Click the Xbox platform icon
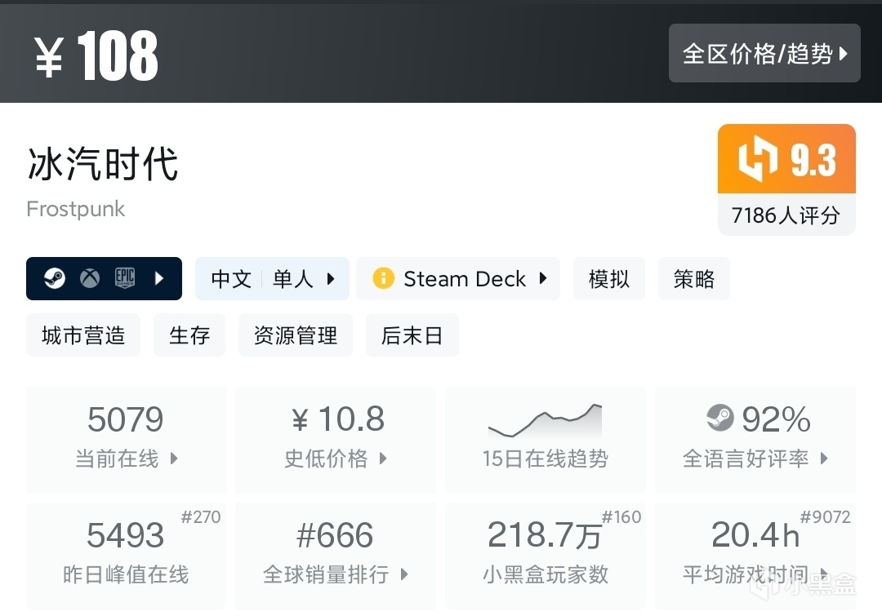 90,279
